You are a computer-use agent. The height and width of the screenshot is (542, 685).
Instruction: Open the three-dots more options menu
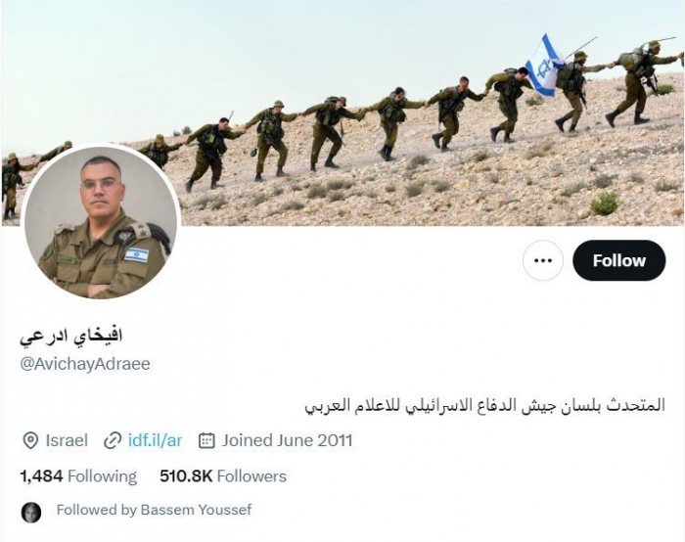tap(543, 260)
